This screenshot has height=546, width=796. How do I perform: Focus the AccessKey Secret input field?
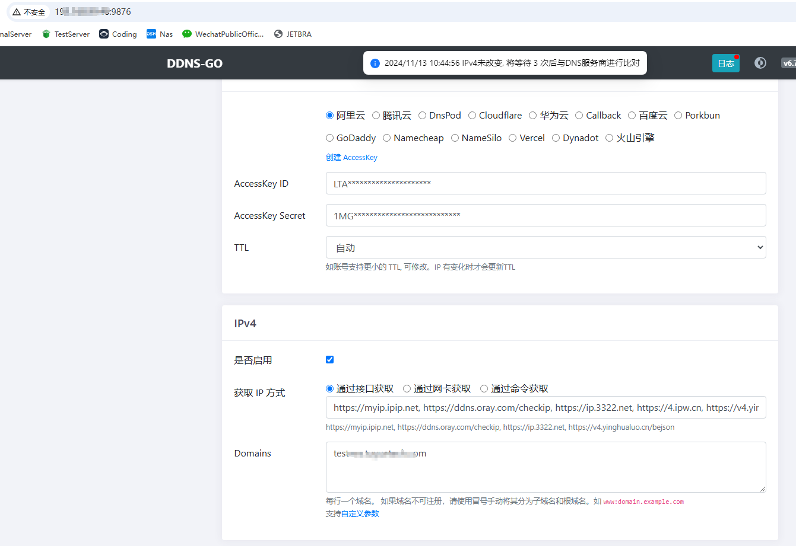point(546,215)
